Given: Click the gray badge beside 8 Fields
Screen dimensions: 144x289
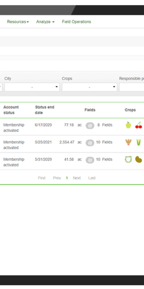Looking at the screenshot, I should point(90,126).
